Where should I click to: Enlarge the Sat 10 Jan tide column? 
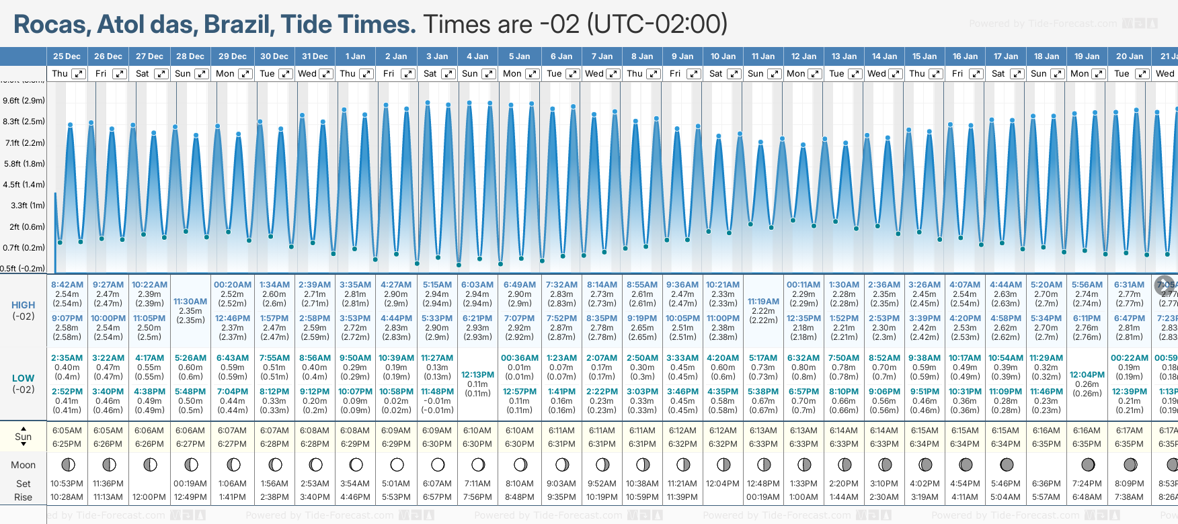click(734, 74)
